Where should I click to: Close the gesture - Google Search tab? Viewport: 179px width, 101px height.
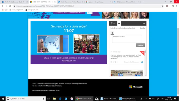point(111,2)
